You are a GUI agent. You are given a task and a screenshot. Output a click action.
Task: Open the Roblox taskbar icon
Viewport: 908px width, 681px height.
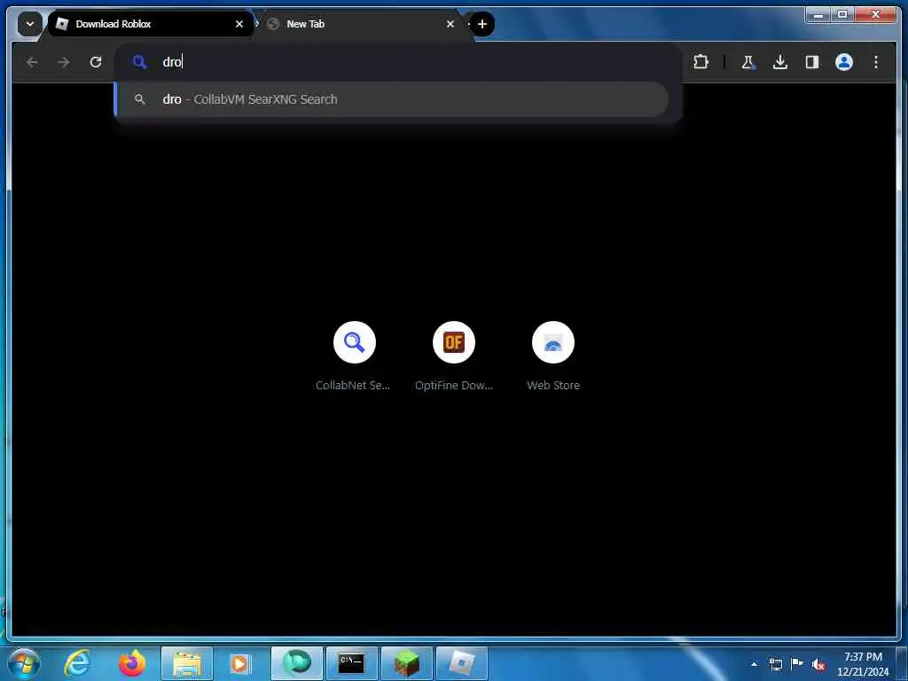coord(461,663)
